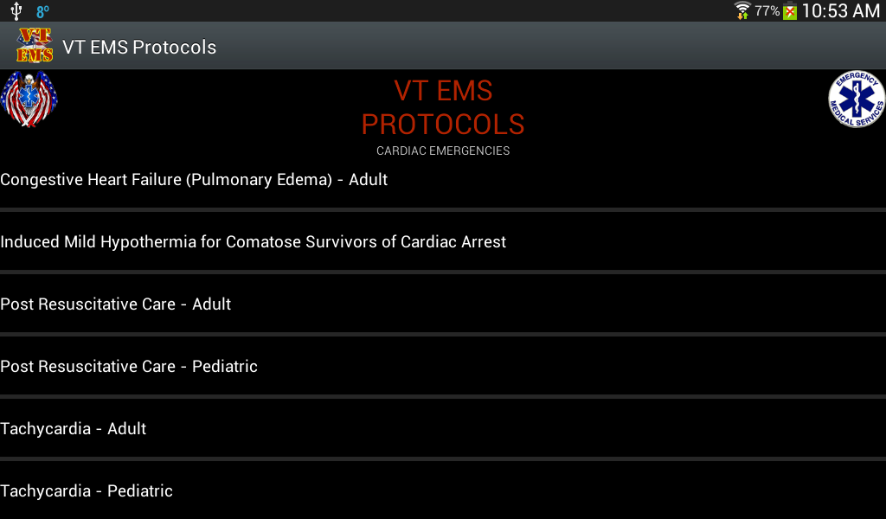This screenshot has height=519, width=886.
Task: Open Congestive Heart Failure (Pulmonary Edema) - Adult protocol
Action: [x=443, y=180]
